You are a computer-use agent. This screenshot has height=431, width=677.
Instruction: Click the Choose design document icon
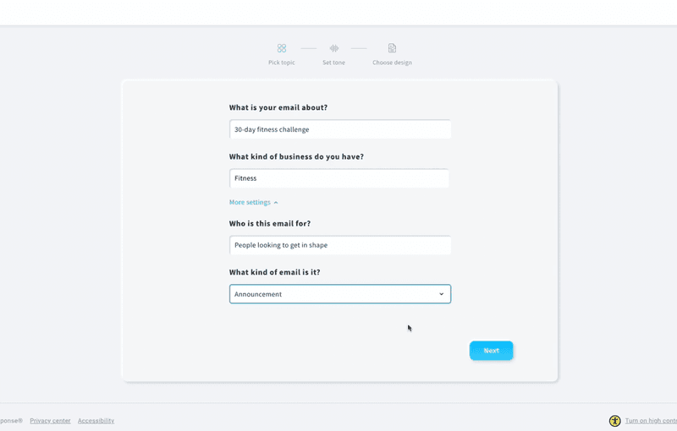[392, 48]
